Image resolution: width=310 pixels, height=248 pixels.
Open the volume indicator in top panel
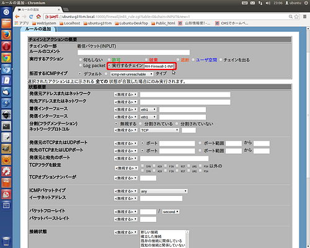pyautogui.click(x=268, y=3)
